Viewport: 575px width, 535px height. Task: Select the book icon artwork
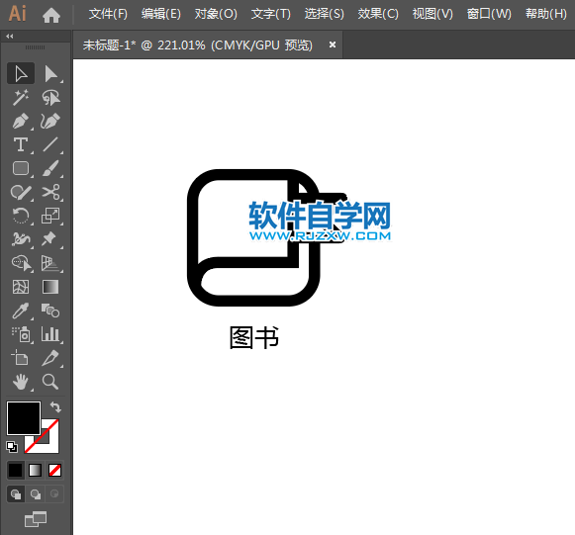253,237
